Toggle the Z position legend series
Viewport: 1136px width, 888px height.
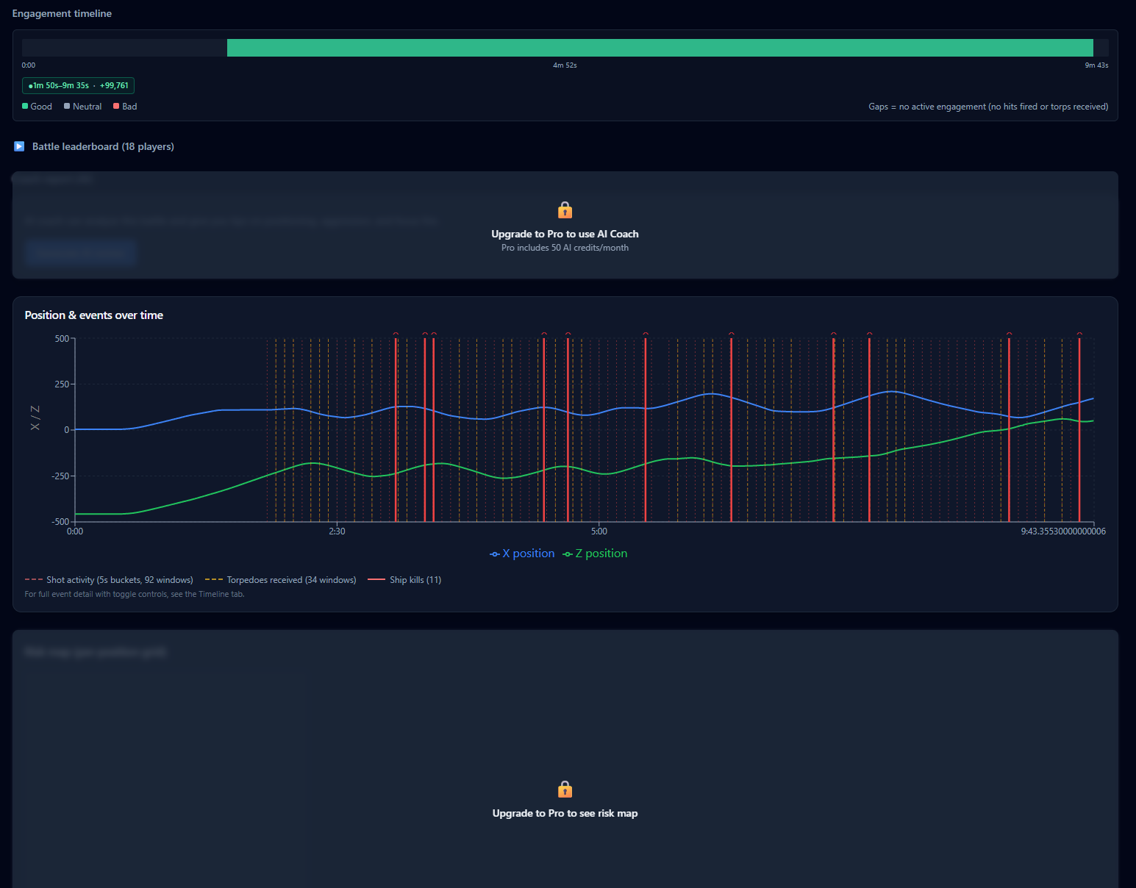595,554
